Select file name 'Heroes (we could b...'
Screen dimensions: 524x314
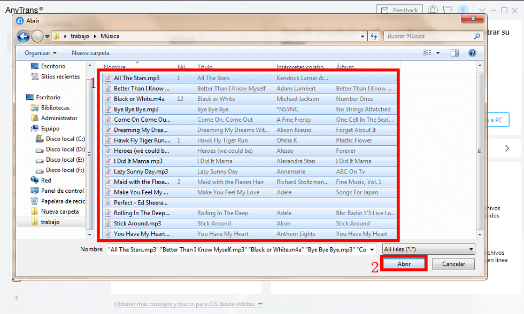tap(141, 151)
